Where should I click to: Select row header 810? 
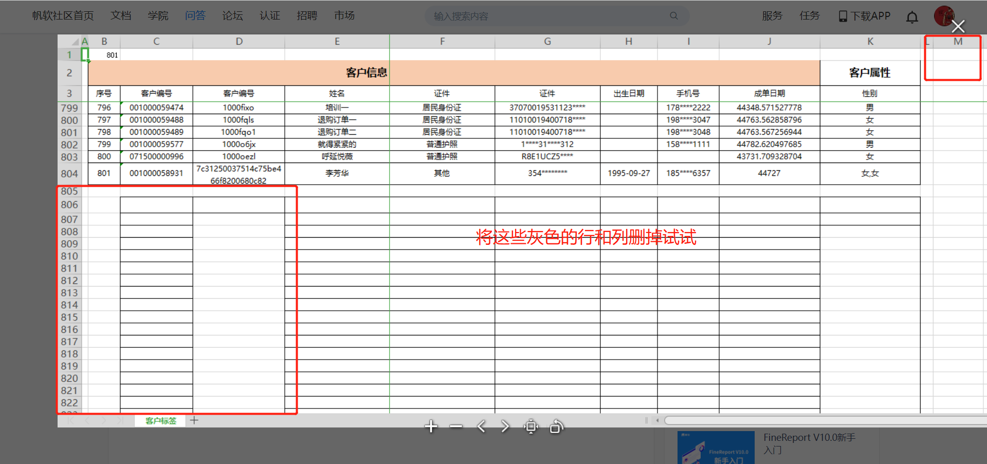(x=69, y=256)
